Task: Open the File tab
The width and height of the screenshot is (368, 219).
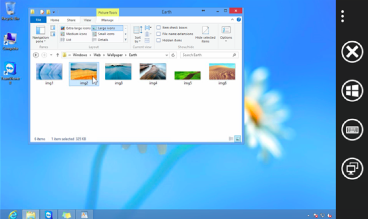Action: pyautogui.click(x=38, y=20)
